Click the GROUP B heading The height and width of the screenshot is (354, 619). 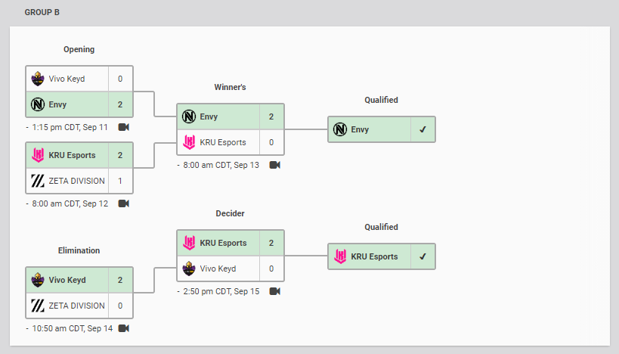[42, 12]
